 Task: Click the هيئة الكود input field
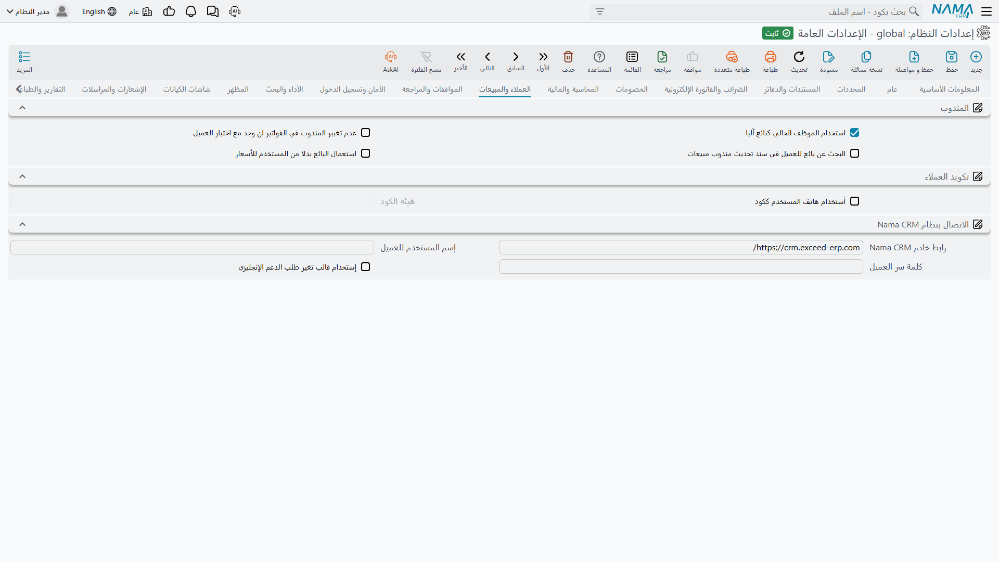point(192,201)
